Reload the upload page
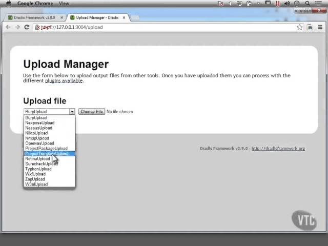This screenshot has width=328, height=246. click(x=27, y=27)
